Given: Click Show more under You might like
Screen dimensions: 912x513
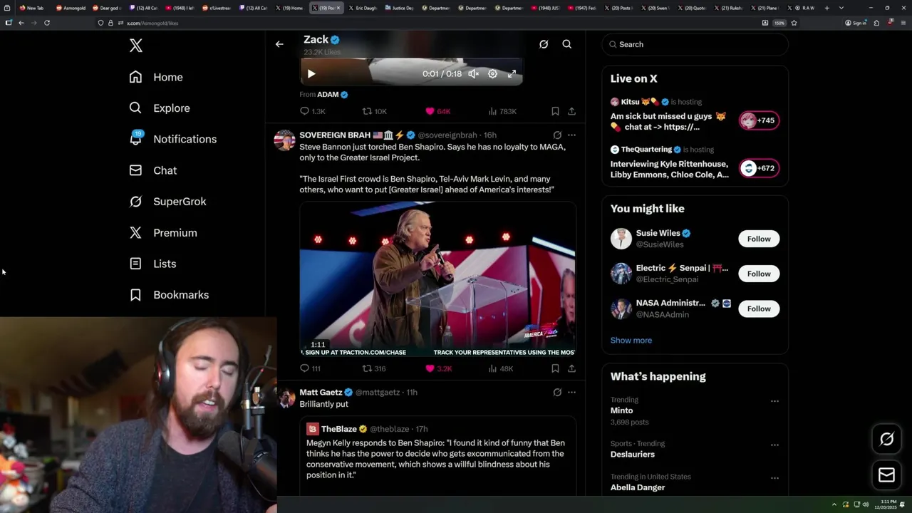Looking at the screenshot, I should click(631, 340).
